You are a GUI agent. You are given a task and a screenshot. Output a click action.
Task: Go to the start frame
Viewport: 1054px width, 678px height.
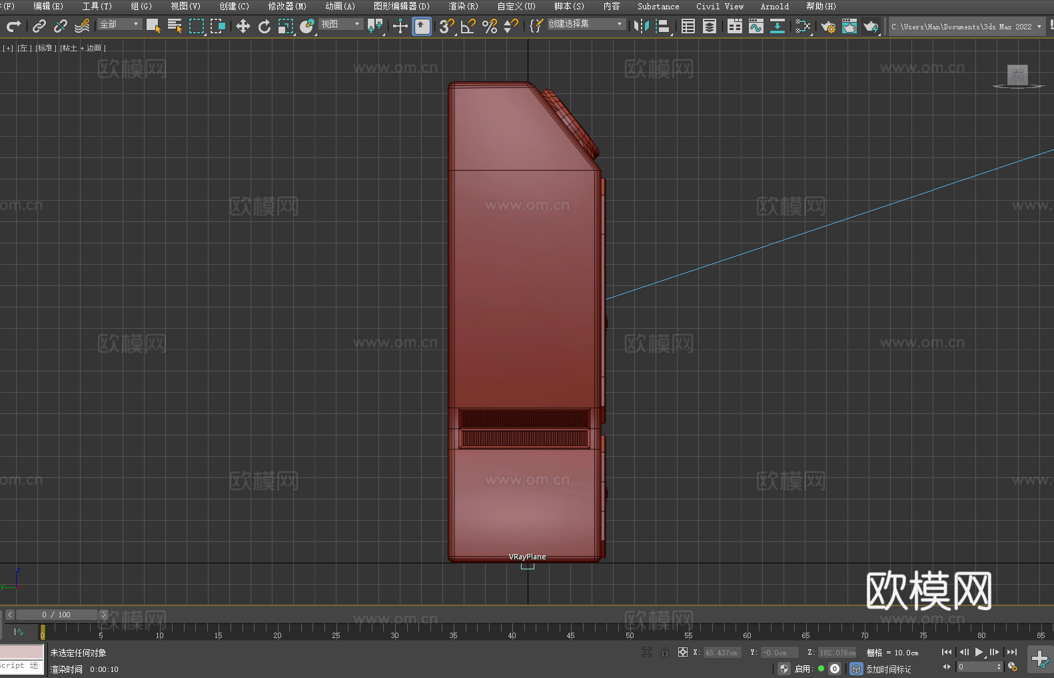click(947, 652)
